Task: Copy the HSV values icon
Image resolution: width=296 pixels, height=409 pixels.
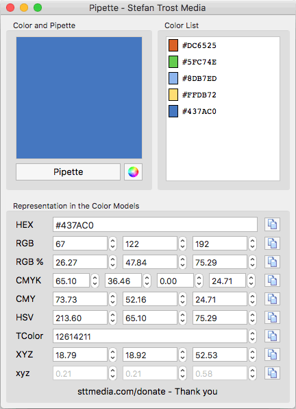Action: tap(272, 318)
